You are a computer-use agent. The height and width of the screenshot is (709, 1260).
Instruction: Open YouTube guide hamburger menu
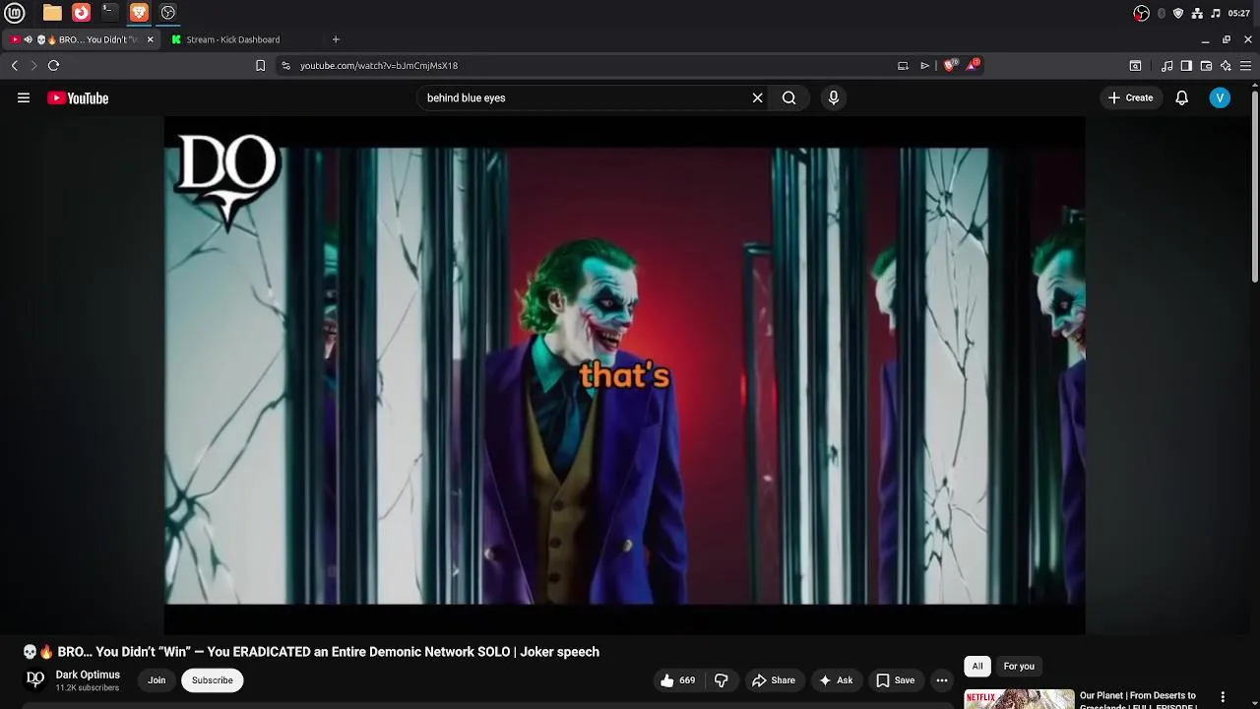click(x=24, y=97)
